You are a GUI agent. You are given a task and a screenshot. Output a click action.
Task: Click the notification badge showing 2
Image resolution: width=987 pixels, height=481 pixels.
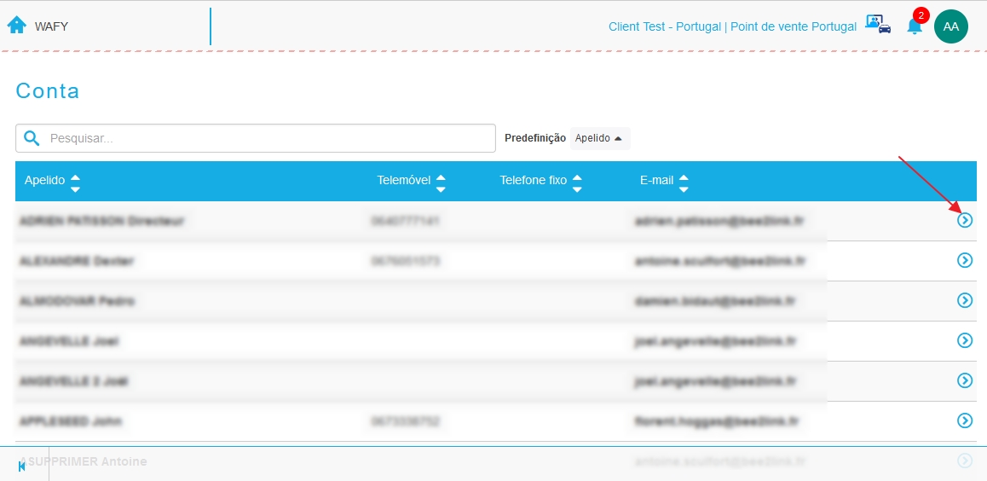coord(921,15)
